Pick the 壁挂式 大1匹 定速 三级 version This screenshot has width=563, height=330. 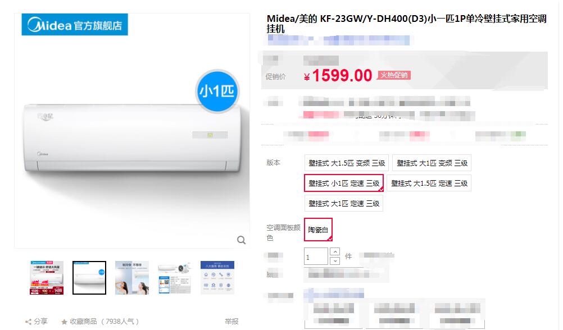pyautogui.click(x=344, y=203)
